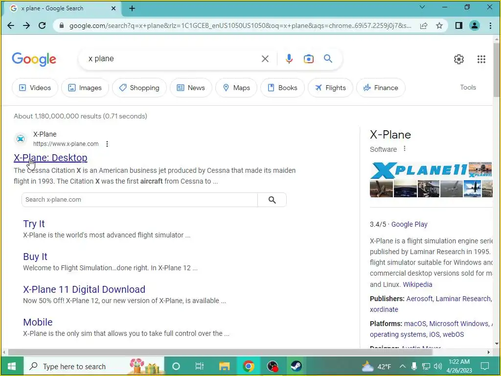Image resolution: width=501 pixels, height=376 pixels.
Task: Submit the x-plane.com site search
Action: coord(272,200)
